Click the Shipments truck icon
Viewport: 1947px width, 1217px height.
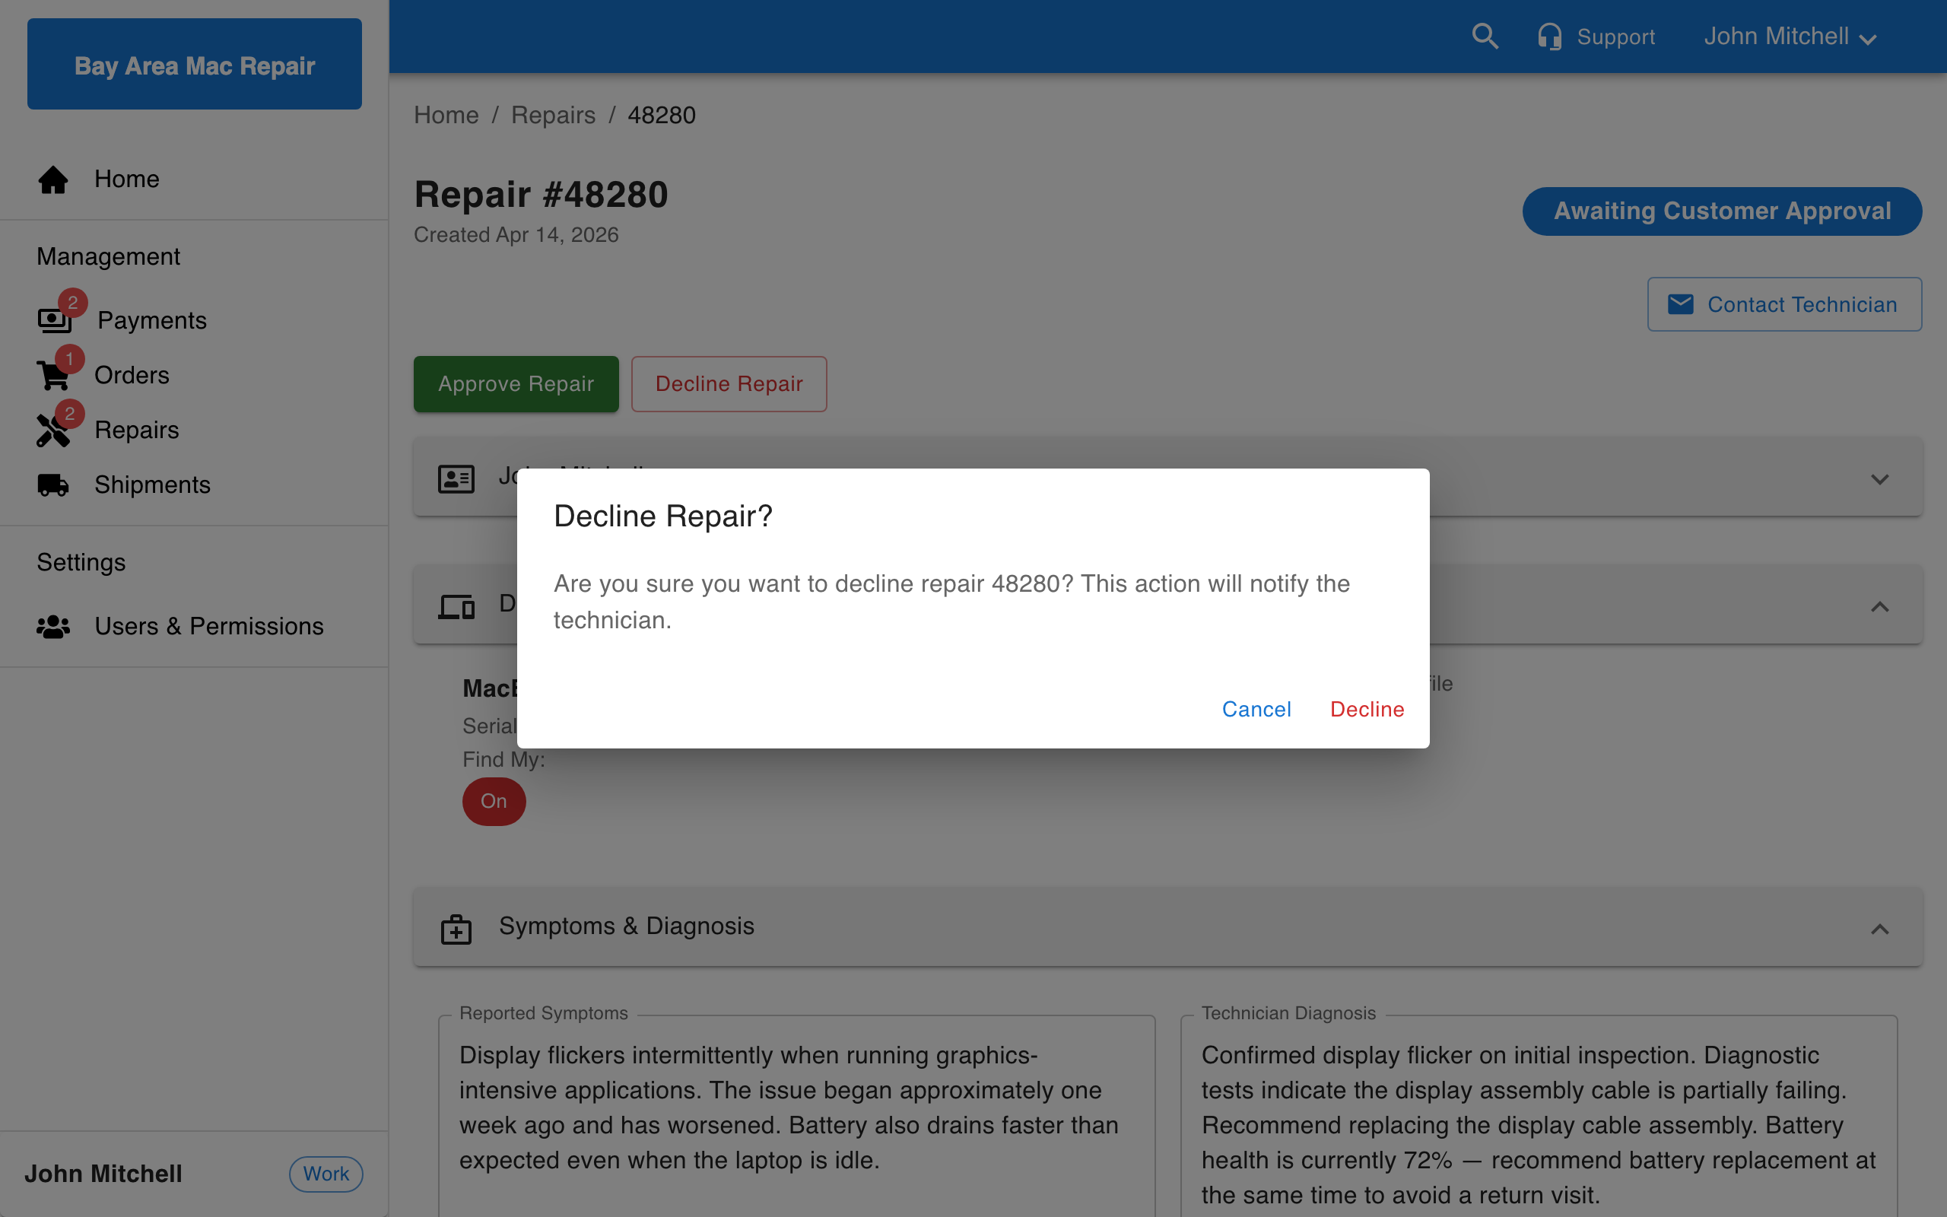coord(53,485)
